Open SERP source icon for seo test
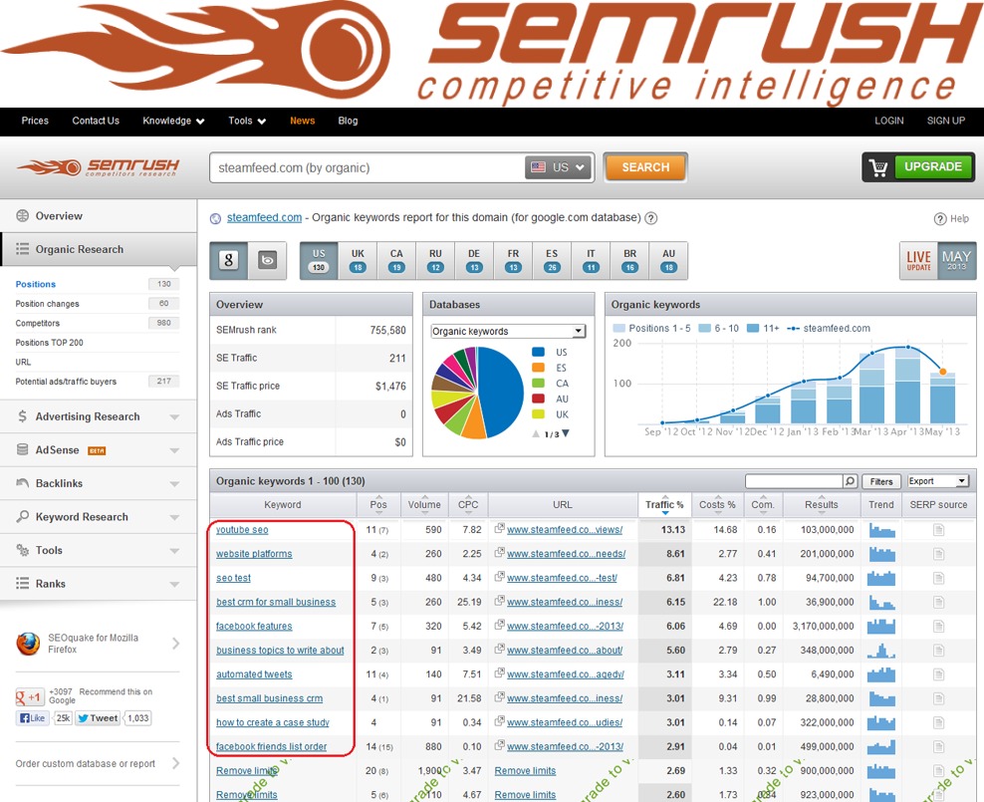 coord(938,578)
